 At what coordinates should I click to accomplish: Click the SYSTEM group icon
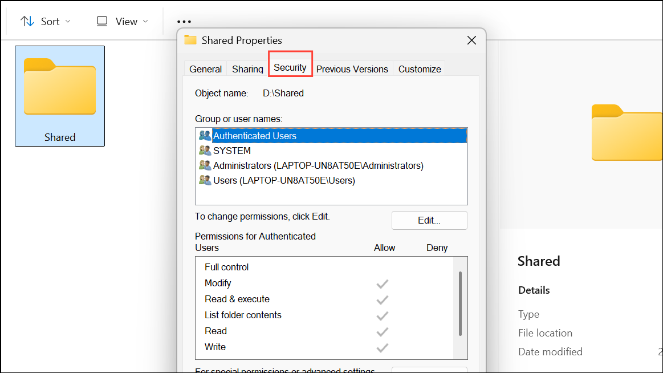(x=205, y=151)
